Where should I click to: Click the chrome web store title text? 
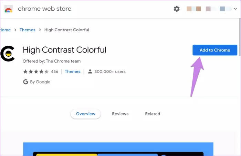tap(45, 9)
